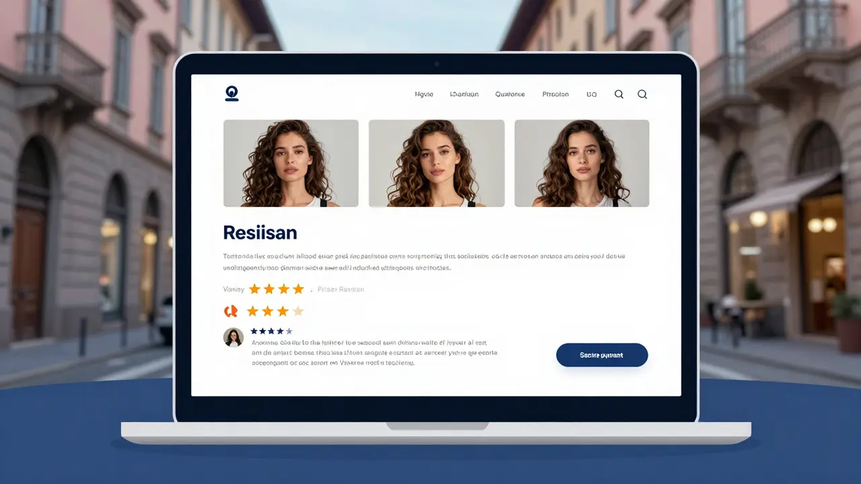
Task: Go to the second navigation menu item
Action: coord(464,95)
